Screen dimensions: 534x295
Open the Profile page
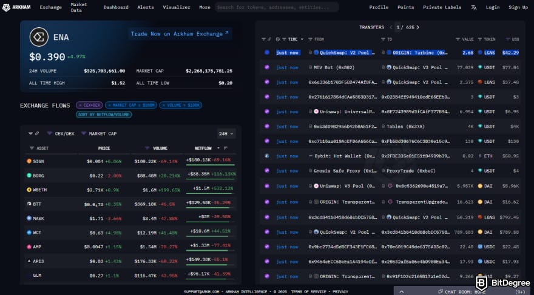point(379,7)
